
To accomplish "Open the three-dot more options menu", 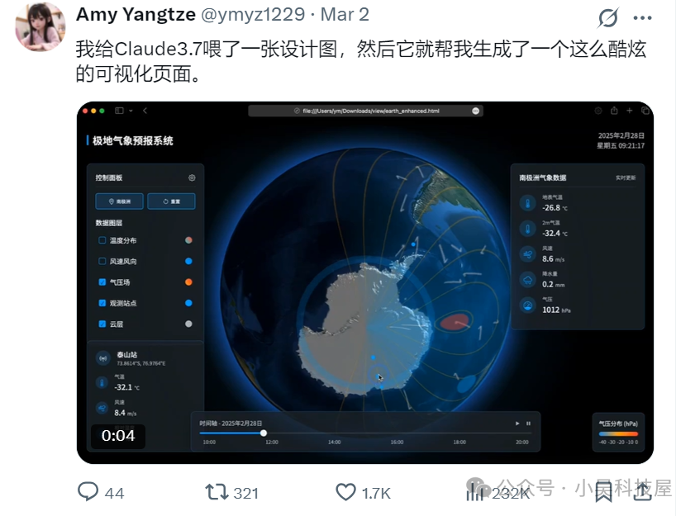I will (x=643, y=17).
